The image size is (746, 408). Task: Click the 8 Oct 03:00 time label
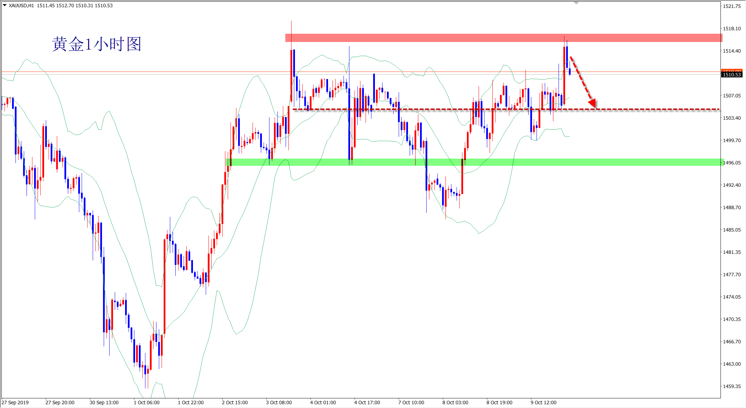pyautogui.click(x=456, y=402)
